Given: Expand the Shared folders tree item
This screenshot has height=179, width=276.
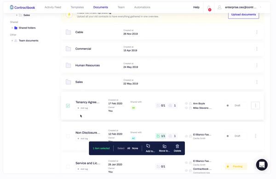Looking at the screenshot, I should click(x=12, y=28).
